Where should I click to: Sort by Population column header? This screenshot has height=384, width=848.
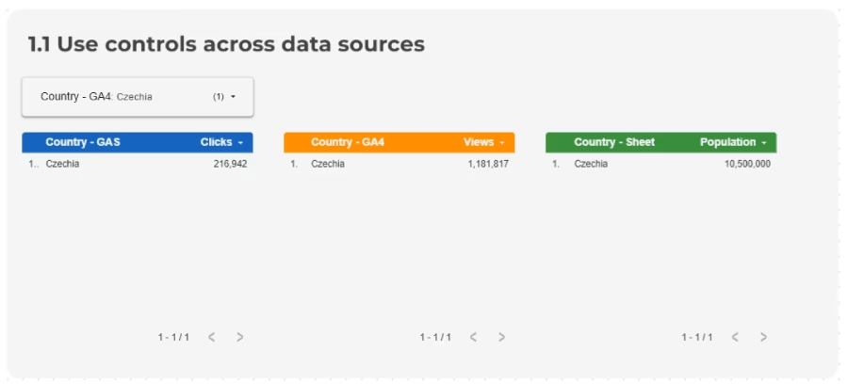coord(731,142)
